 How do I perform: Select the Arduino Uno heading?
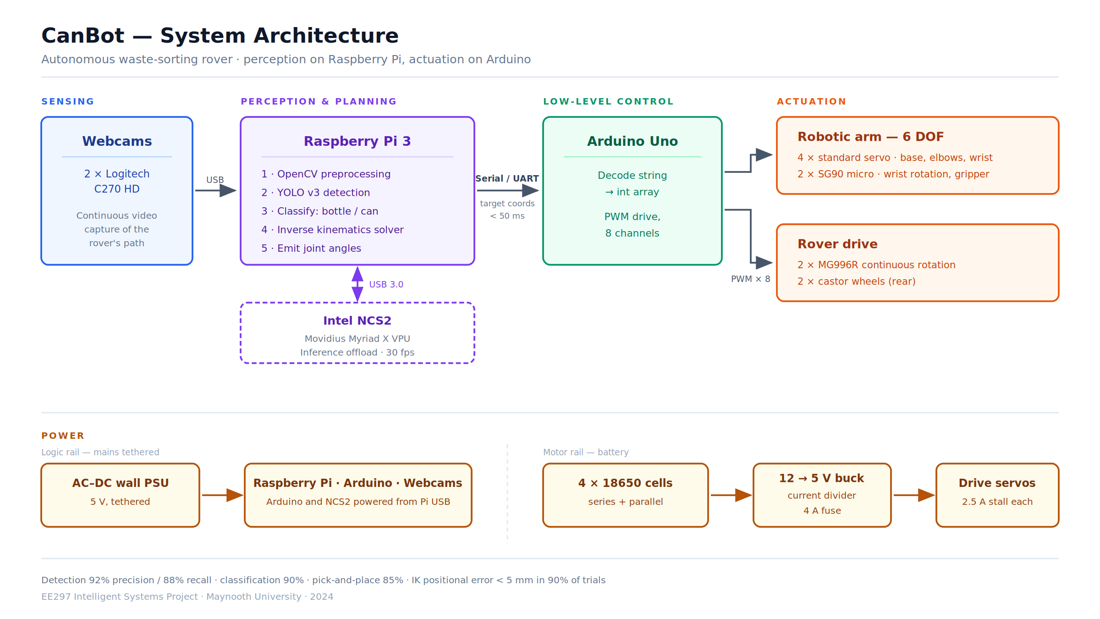click(632, 141)
